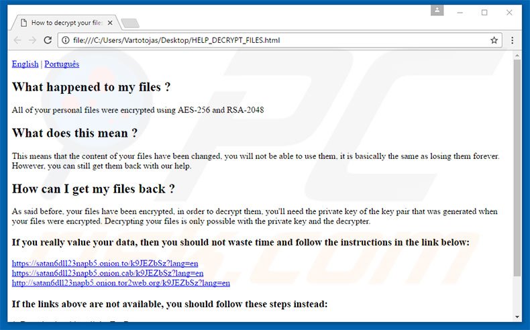Click 'What does this mean ?' heading
This screenshot has width=530, height=330.
click(x=74, y=133)
